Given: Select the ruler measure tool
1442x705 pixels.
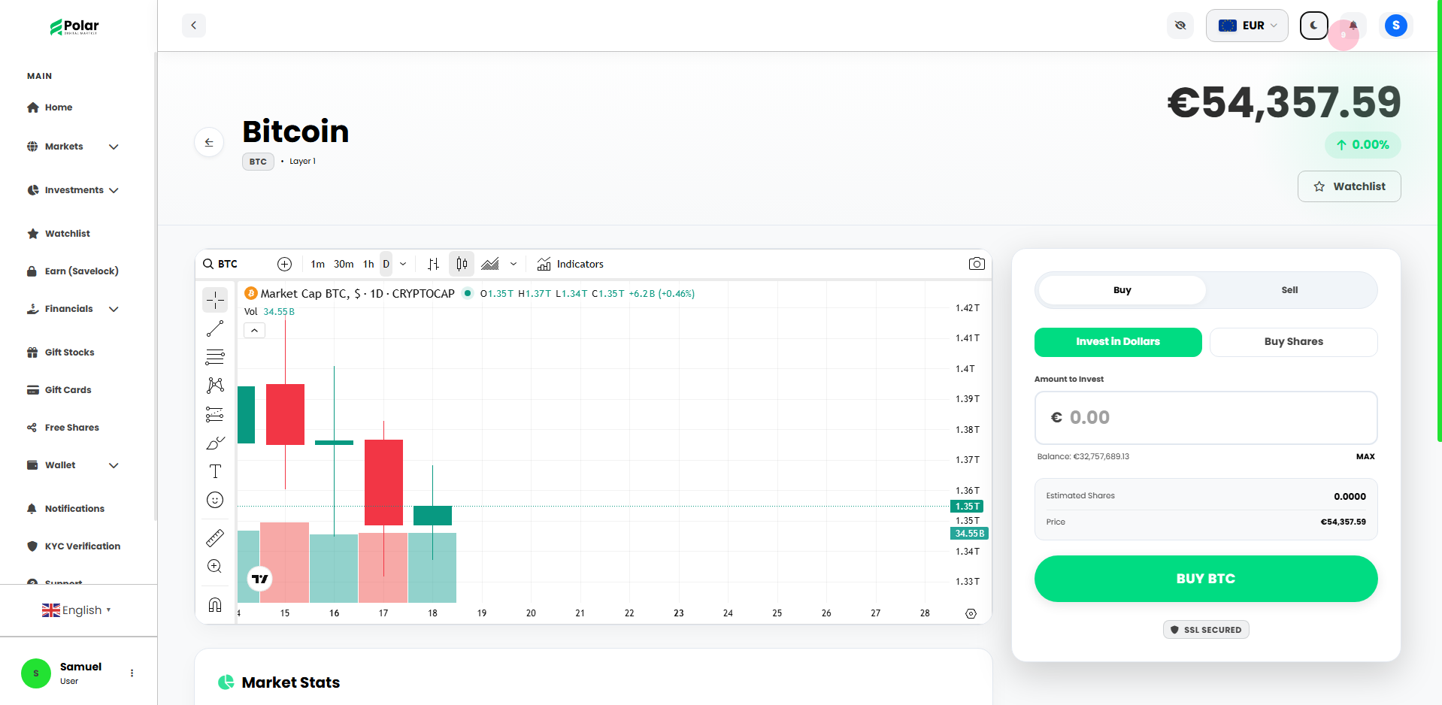Looking at the screenshot, I should coord(215,538).
